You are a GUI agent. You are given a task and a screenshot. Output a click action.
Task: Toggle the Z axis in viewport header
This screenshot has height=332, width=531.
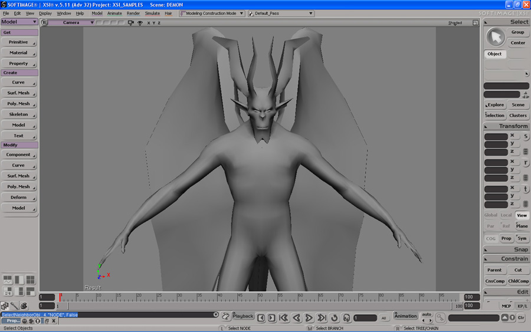pyautogui.click(x=159, y=23)
